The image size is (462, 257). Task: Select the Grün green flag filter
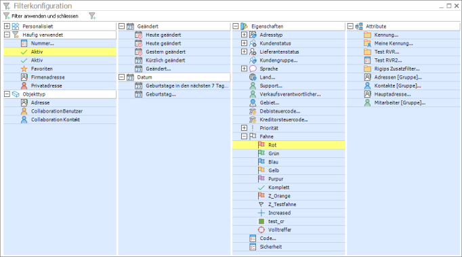point(289,154)
